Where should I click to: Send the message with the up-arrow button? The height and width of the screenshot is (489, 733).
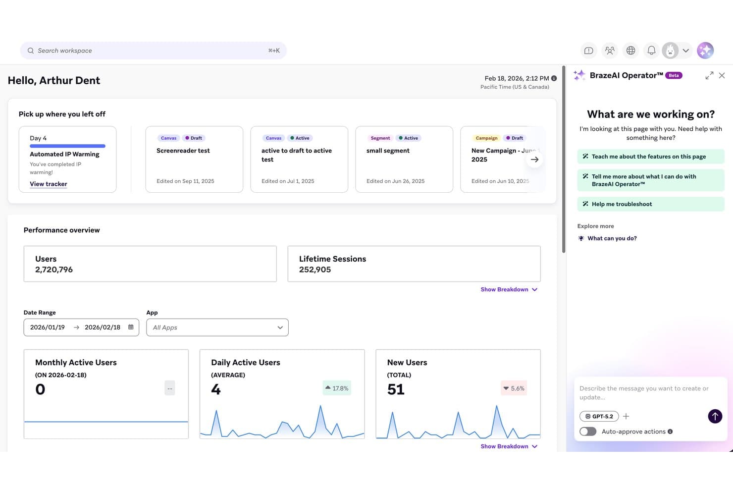(x=715, y=416)
